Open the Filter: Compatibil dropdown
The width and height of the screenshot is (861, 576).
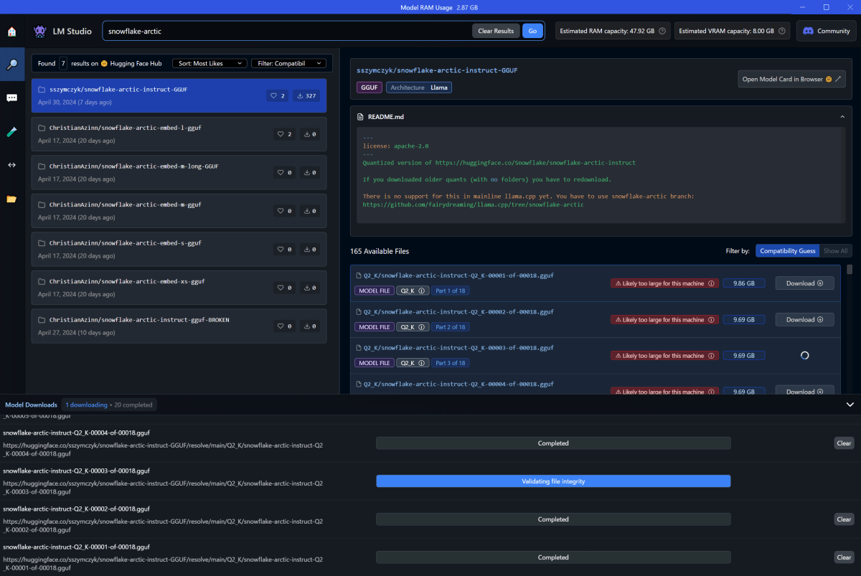288,63
